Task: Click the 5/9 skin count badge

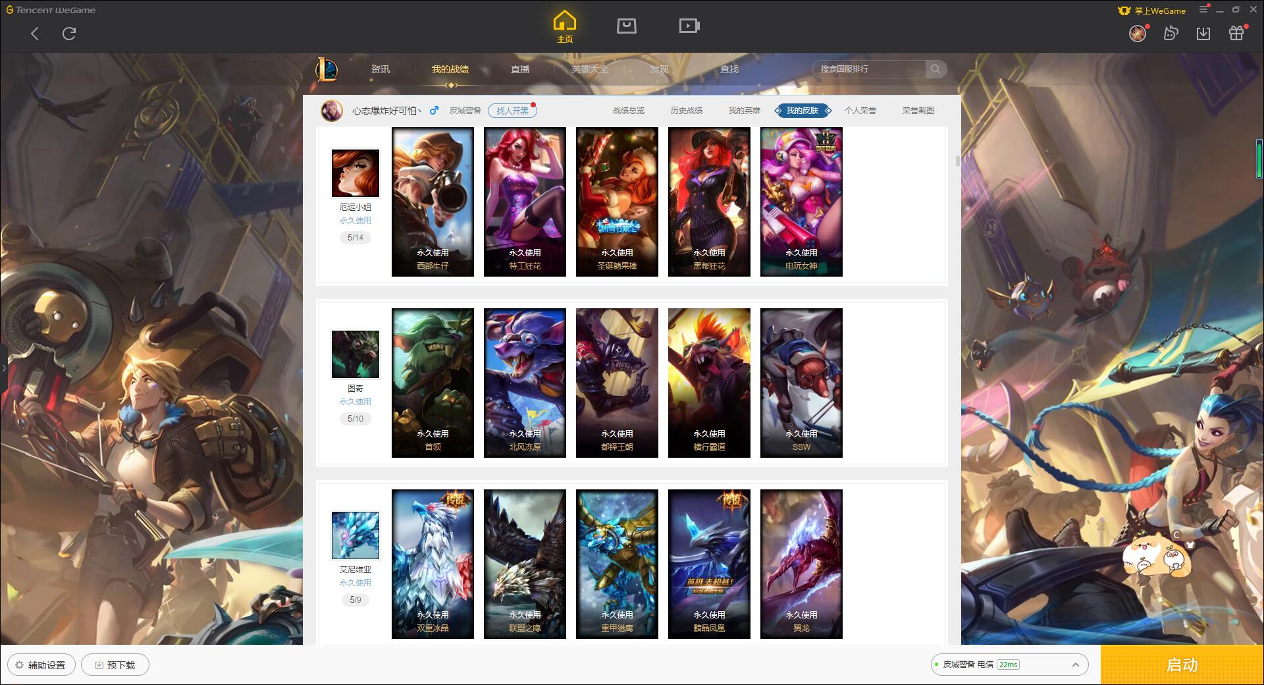Action: click(x=355, y=600)
